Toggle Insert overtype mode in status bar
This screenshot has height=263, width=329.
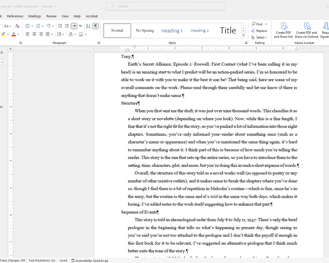point(63,260)
